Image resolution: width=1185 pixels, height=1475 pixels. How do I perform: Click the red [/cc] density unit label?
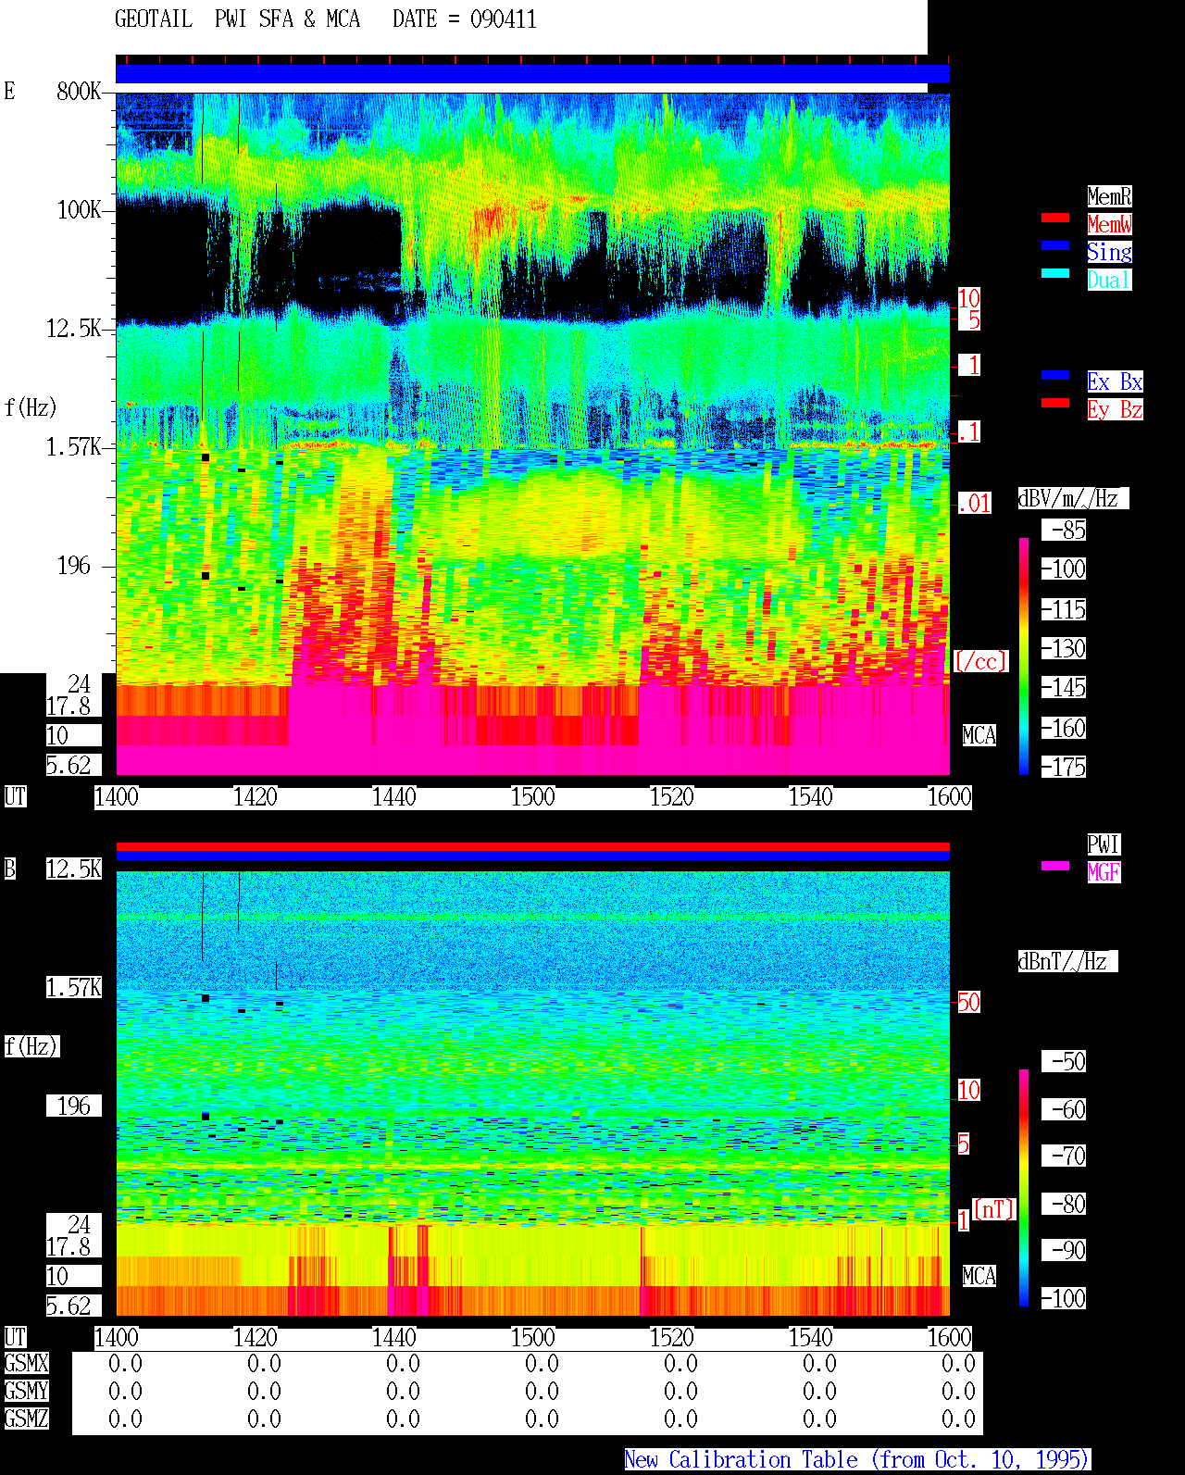click(x=980, y=661)
